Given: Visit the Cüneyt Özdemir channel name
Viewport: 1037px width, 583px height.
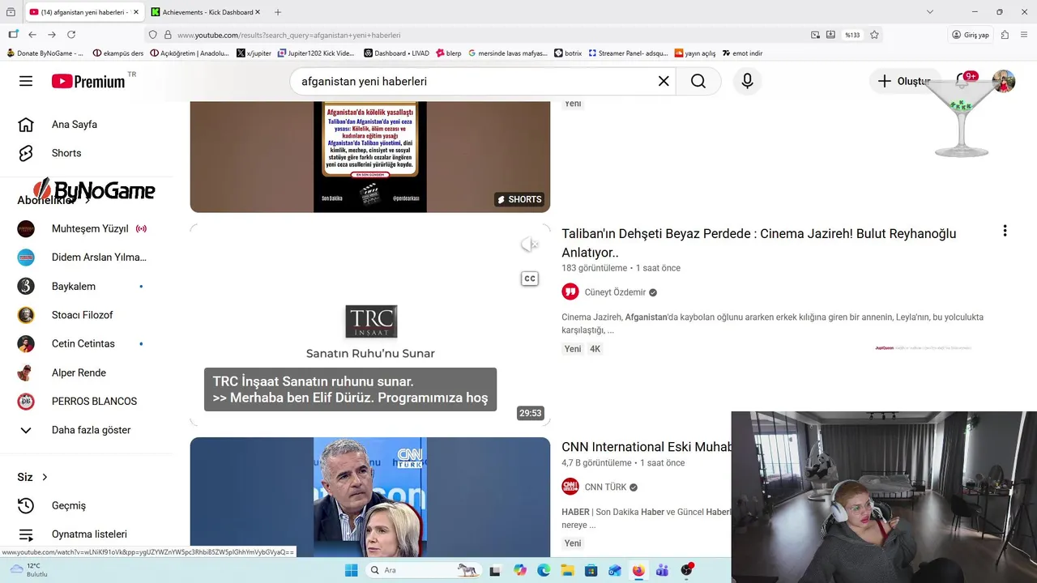Looking at the screenshot, I should pyautogui.click(x=615, y=292).
